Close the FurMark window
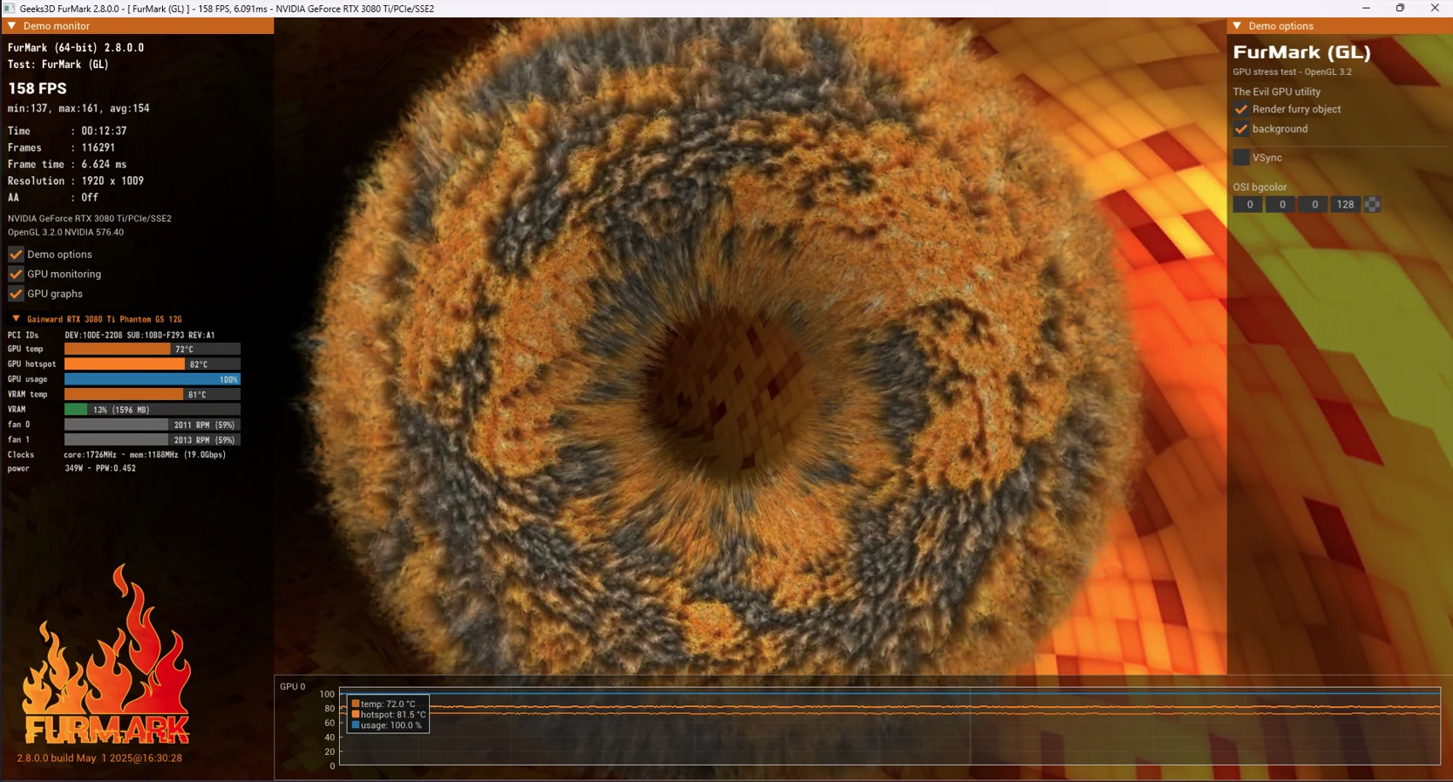 (1435, 9)
